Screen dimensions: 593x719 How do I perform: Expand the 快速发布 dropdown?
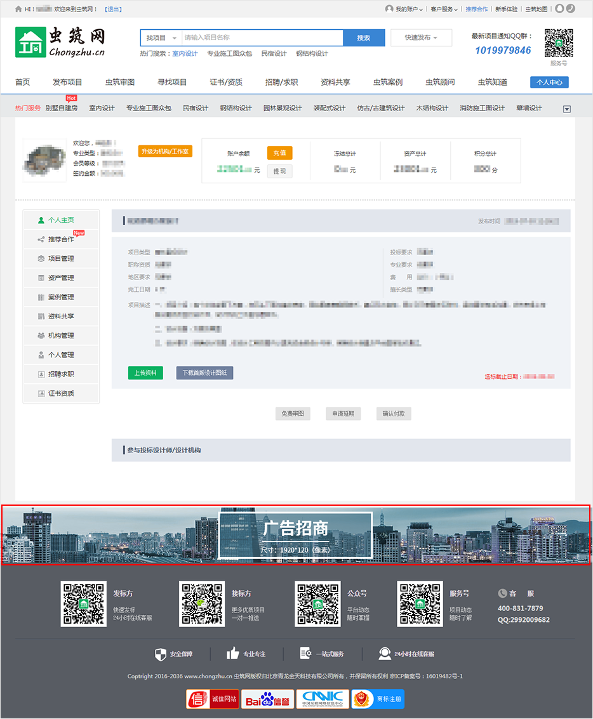pyautogui.click(x=421, y=38)
